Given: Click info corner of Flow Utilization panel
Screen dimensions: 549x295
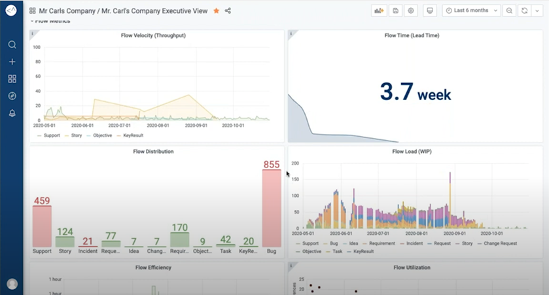Looking at the screenshot, I should (291, 266).
